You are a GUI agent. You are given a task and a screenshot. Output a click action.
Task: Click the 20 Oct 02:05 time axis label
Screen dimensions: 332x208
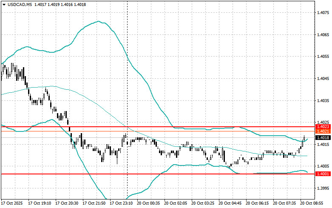(x=176, y=203)
